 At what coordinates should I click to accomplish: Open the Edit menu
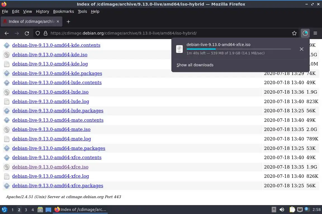16,11
